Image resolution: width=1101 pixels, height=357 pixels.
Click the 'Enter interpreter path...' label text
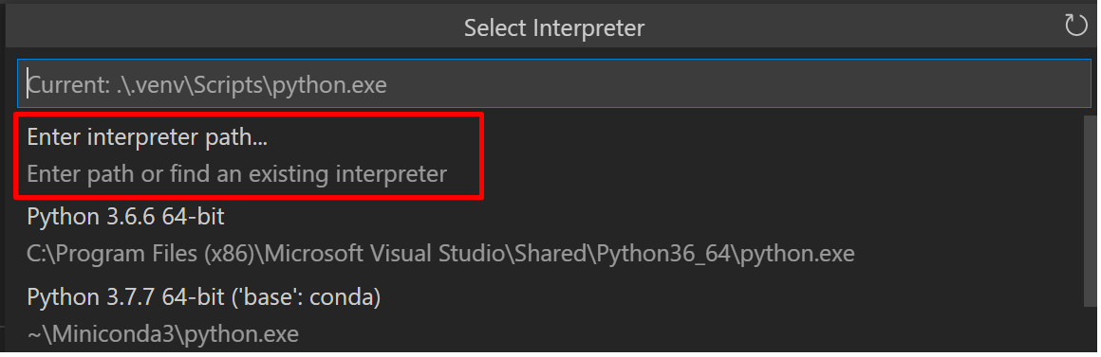147,137
